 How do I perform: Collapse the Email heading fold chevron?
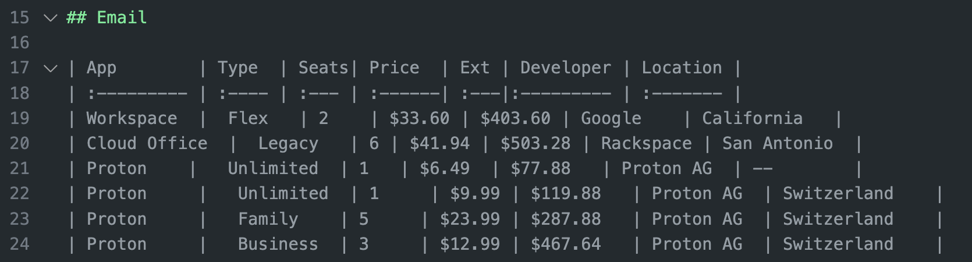coord(51,18)
